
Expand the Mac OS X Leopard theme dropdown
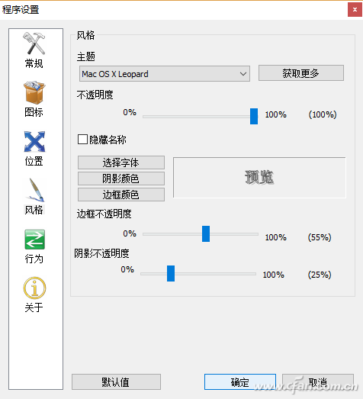point(164,74)
